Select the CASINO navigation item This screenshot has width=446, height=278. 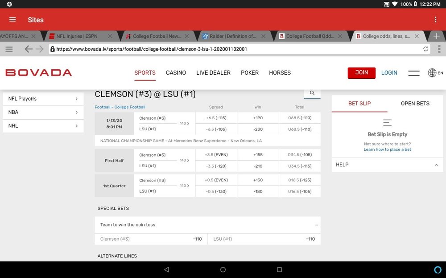click(x=176, y=73)
